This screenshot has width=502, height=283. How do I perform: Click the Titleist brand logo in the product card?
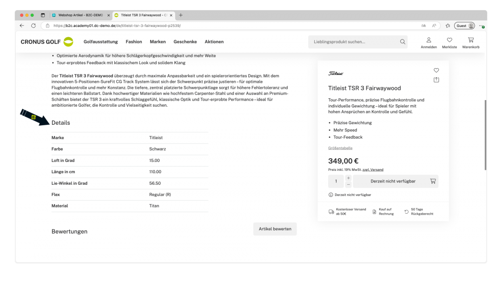pos(336,74)
